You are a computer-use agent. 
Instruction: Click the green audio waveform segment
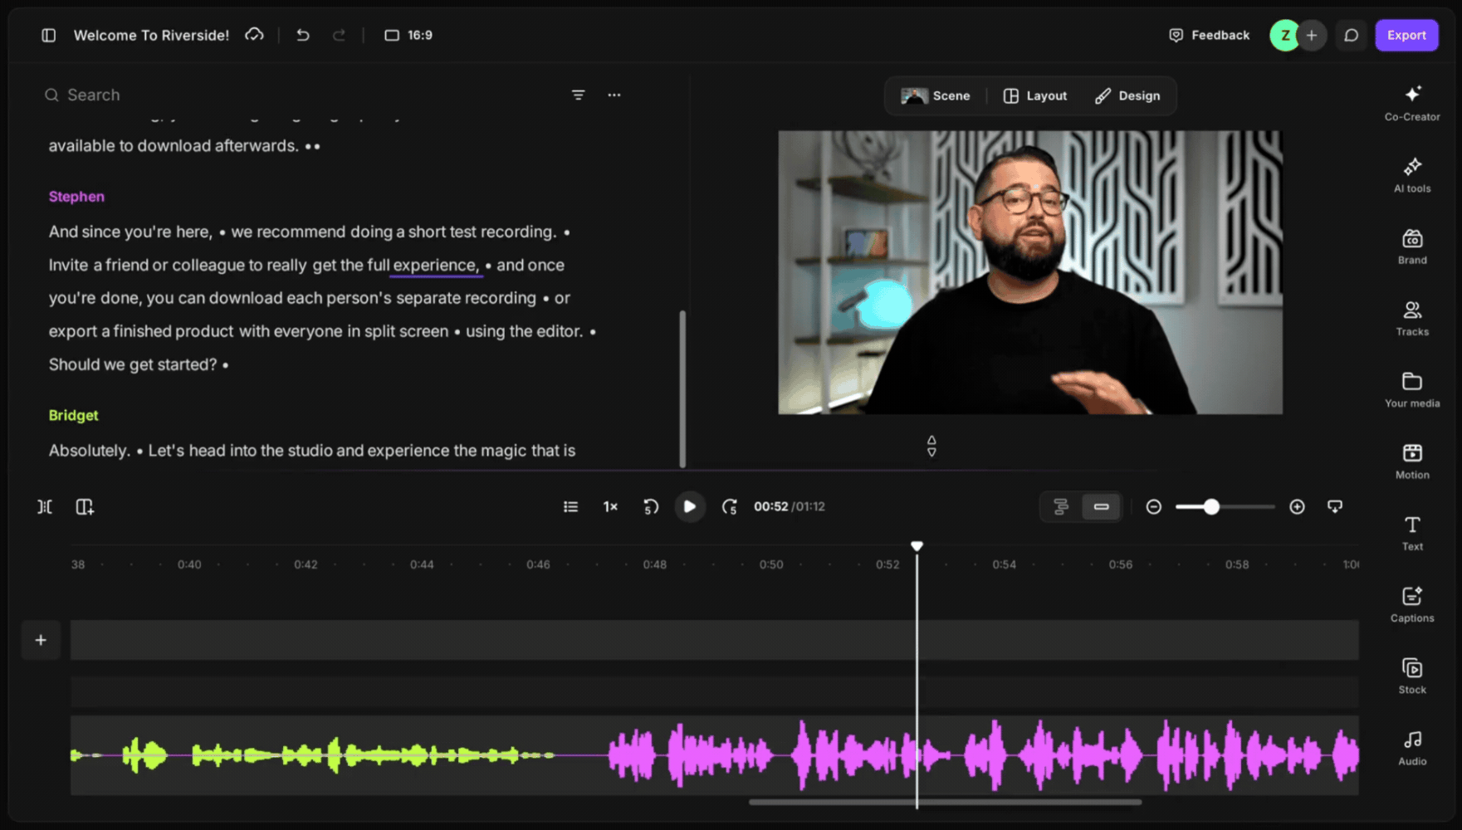[313, 755]
